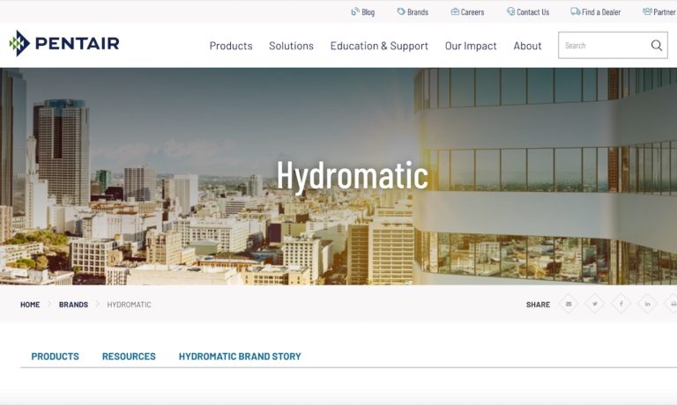Click the Pentair logo
Viewport: 677px width, 405px height.
coord(63,43)
